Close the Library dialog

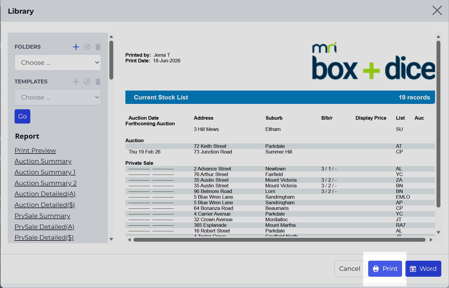tap(437, 11)
